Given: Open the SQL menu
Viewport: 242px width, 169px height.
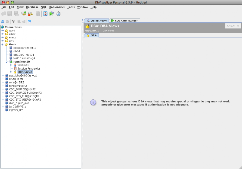Looking at the screenshot, I should 44,7.
